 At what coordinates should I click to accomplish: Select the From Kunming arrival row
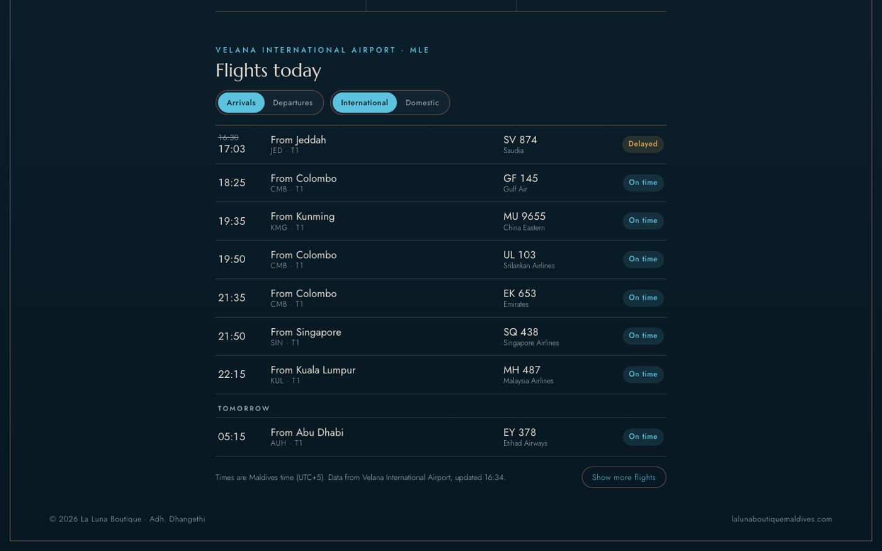(440, 222)
